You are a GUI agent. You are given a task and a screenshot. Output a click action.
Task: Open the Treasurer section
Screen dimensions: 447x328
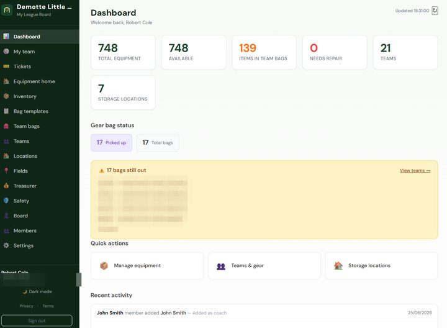tap(40, 186)
